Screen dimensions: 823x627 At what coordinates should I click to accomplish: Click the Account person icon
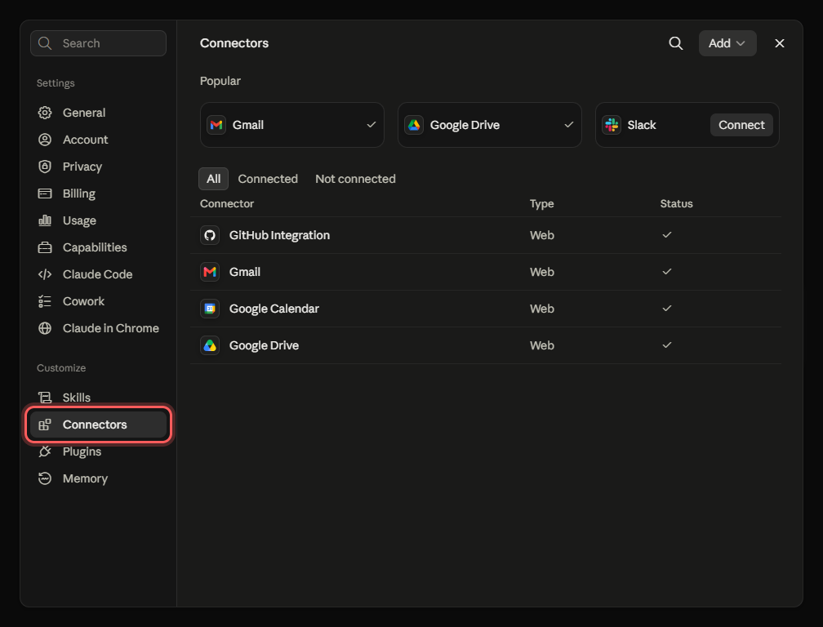click(x=45, y=140)
